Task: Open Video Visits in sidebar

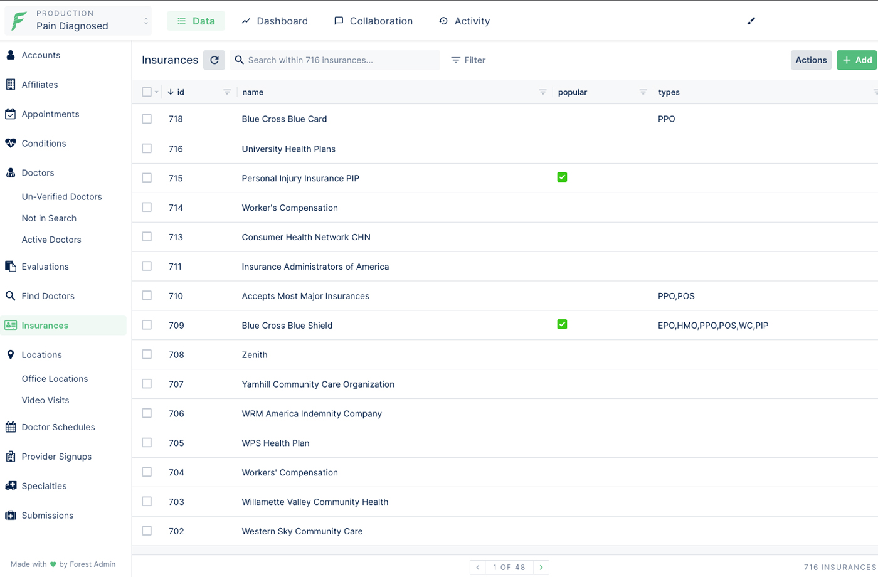Action: [x=45, y=400]
